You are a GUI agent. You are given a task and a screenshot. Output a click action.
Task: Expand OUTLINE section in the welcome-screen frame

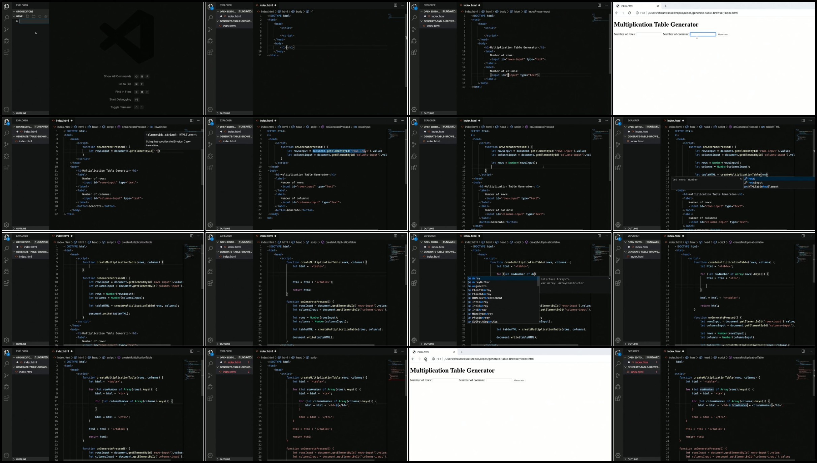click(x=30, y=113)
